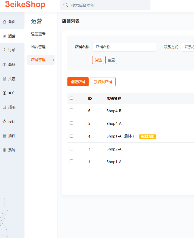
Task: Click the orange 创建店铺 button
Action: click(78, 82)
